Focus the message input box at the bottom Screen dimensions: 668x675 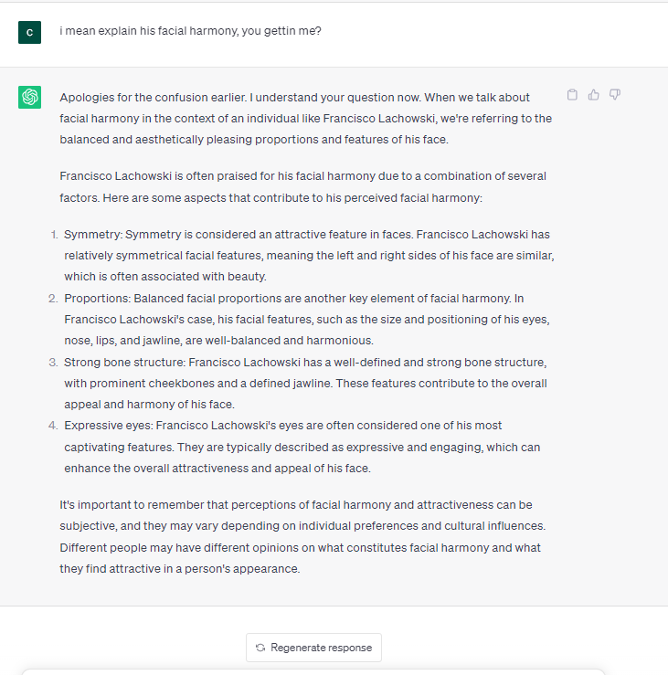click(311, 671)
